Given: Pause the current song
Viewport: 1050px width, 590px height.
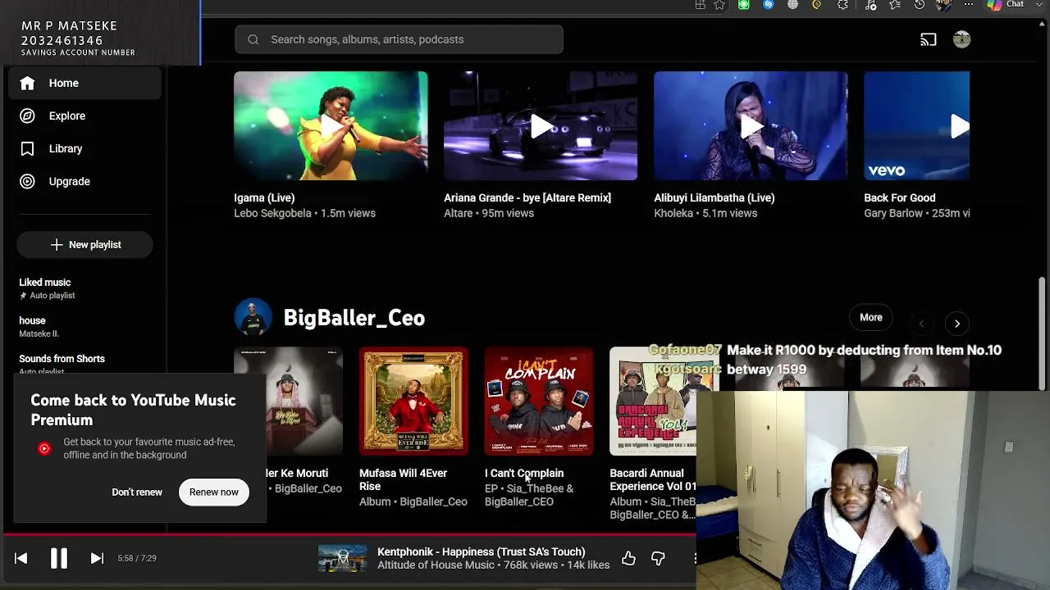Looking at the screenshot, I should click(59, 558).
